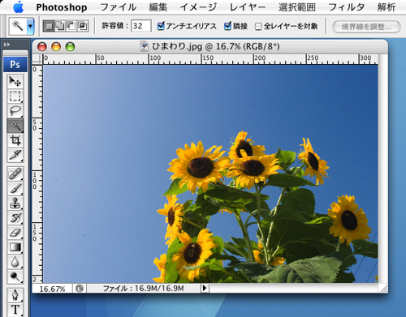Screen dimensions: 406x317
Task: Select the Move tool
Action: 15,81
